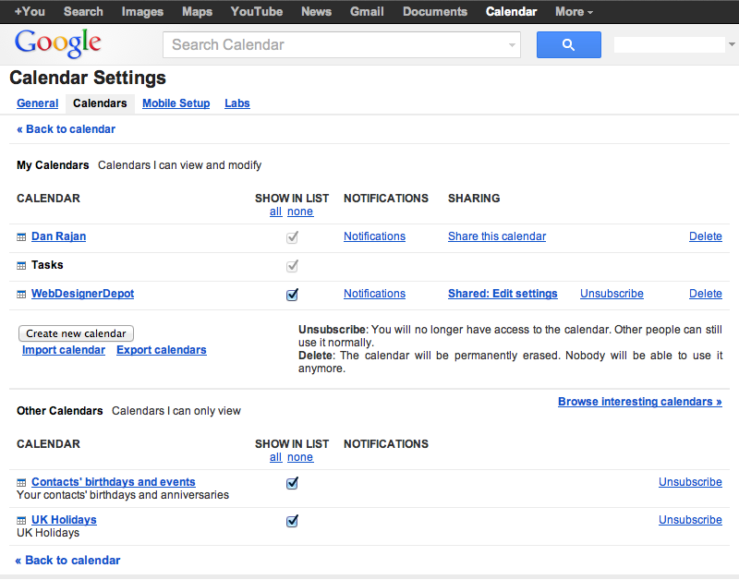Open Notifications for Dan Rajan
The image size is (739, 580).
[x=374, y=236]
